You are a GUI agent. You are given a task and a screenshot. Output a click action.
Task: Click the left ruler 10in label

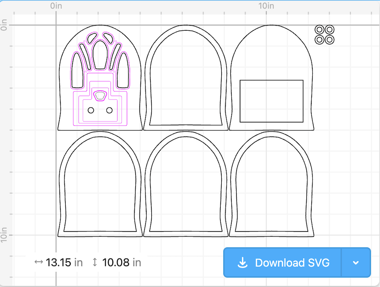(x=4, y=235)
